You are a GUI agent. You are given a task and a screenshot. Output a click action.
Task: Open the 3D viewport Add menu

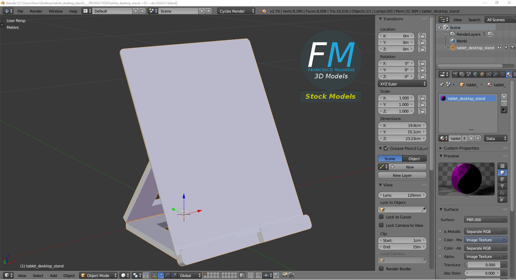(x=53, y=275)
